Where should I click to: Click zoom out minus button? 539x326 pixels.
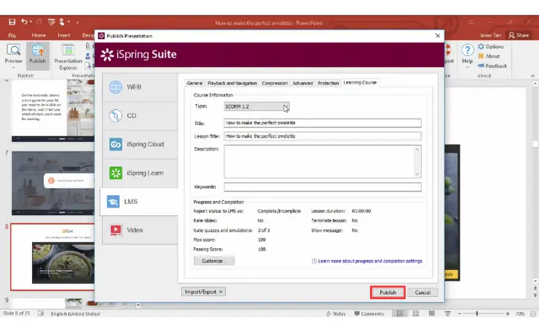click(460, 314)
